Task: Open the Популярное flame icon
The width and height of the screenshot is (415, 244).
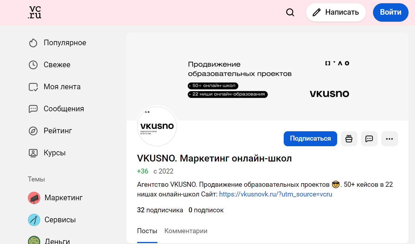Action: coord(33,43)
